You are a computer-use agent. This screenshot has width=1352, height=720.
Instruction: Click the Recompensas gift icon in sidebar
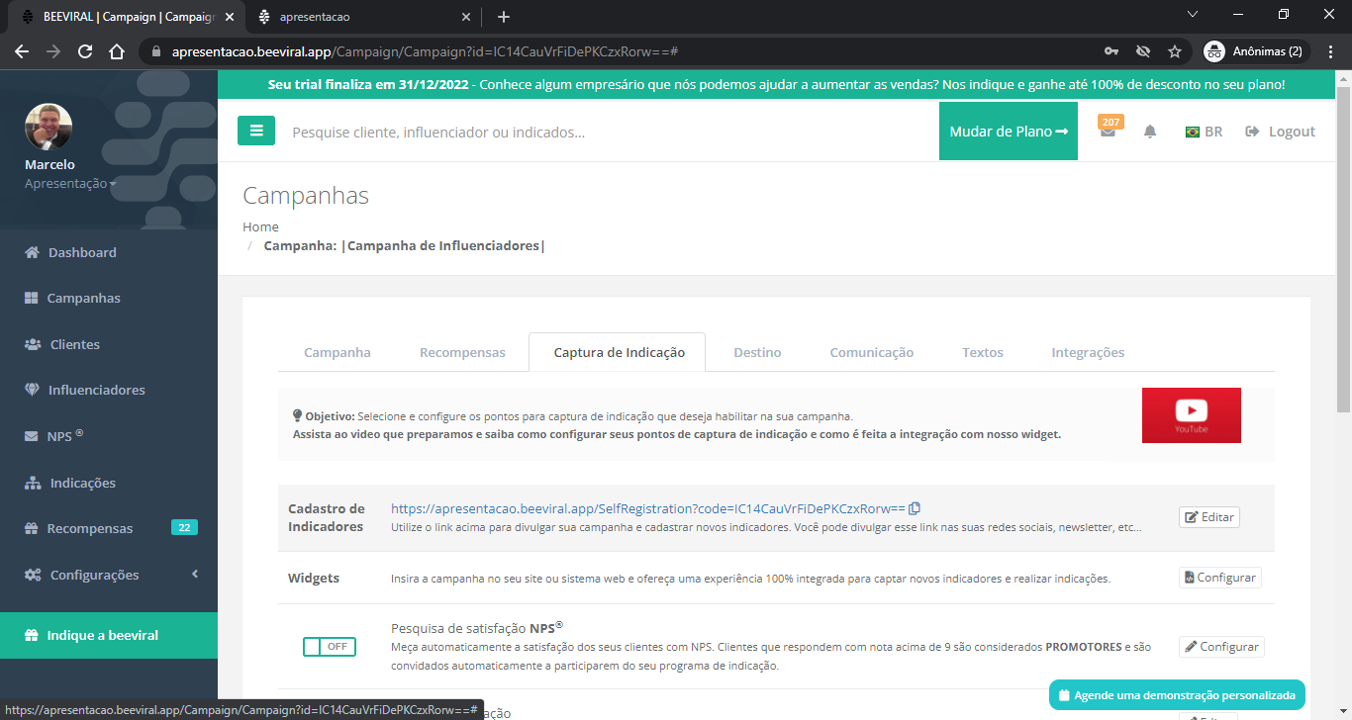32,528
